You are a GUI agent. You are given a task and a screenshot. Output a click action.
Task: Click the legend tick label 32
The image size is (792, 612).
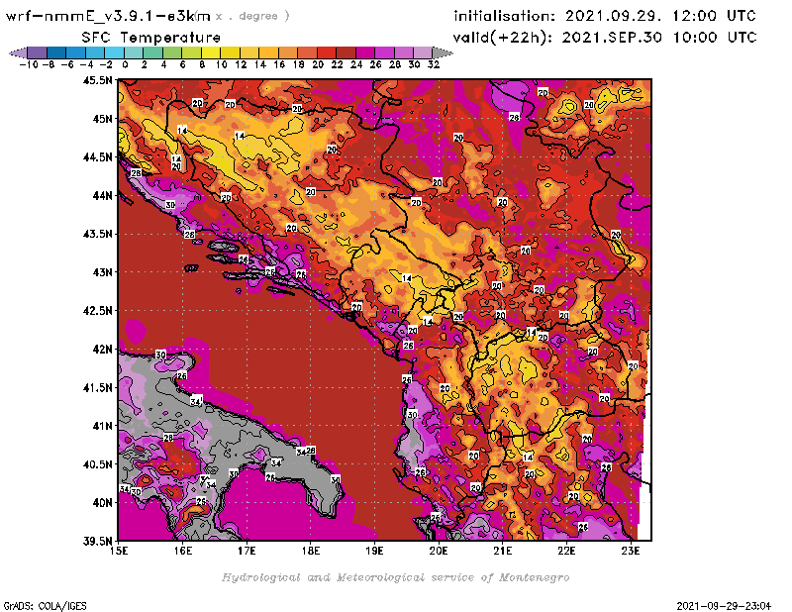434,64
